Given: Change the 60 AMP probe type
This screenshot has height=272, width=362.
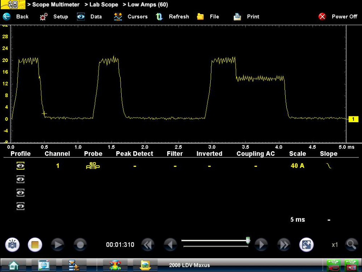Looking at the screenshot, I should (x=93, y=166).
